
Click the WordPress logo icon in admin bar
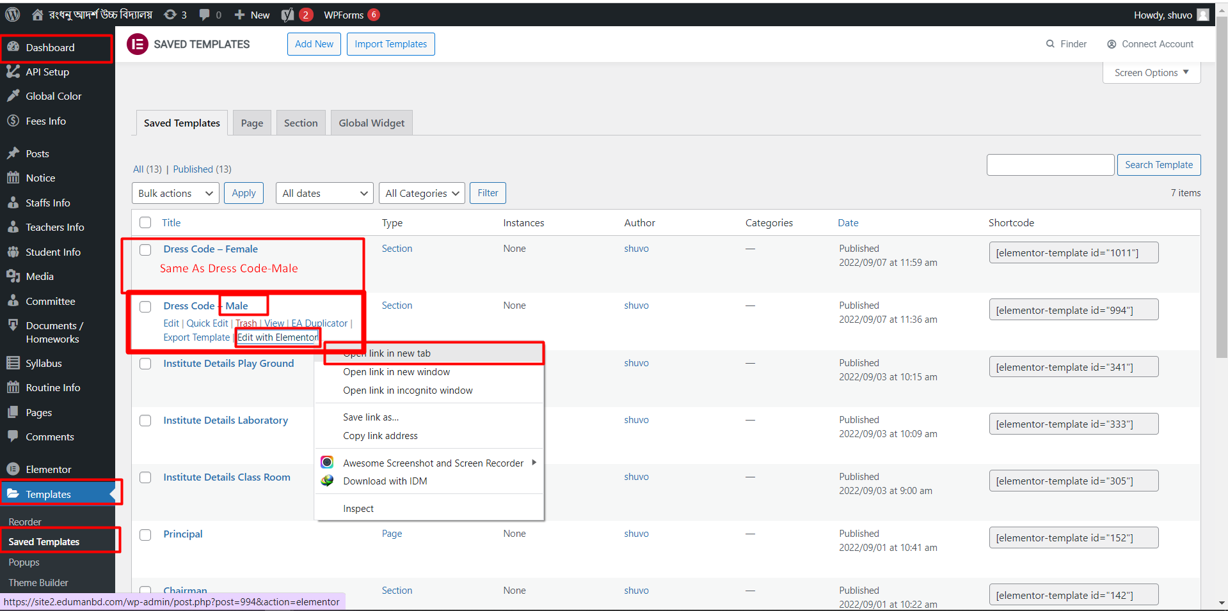(13, 14)
